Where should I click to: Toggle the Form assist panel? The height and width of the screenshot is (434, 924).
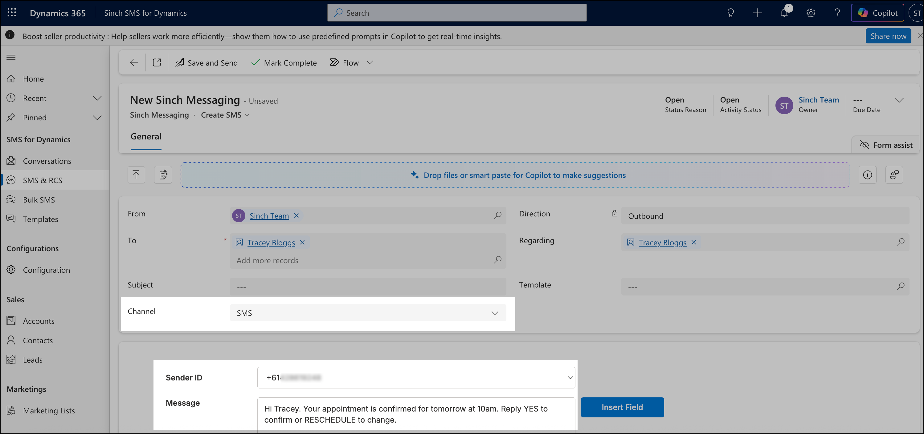[x=886, y=145]
